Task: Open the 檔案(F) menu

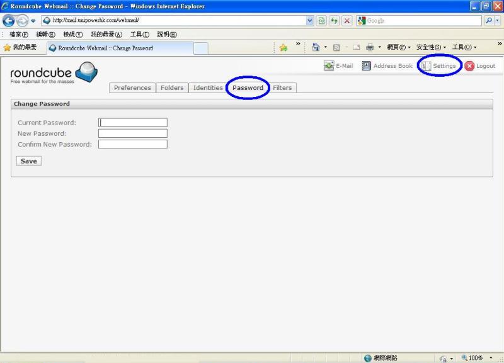Action: click(19, 35)
